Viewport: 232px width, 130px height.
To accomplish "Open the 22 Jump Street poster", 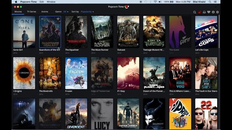I will pos(206,114).
